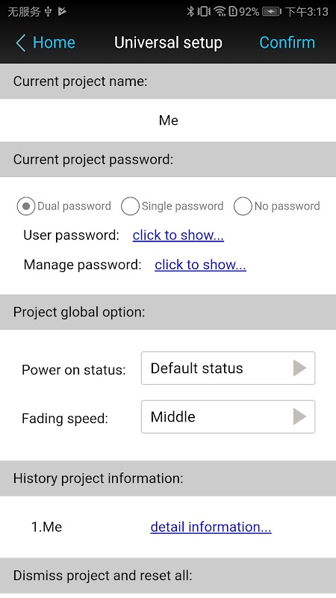This screenshot has width=336, height=598.
Task: Tap Confirm in the top bar
Action: (287, 43)
